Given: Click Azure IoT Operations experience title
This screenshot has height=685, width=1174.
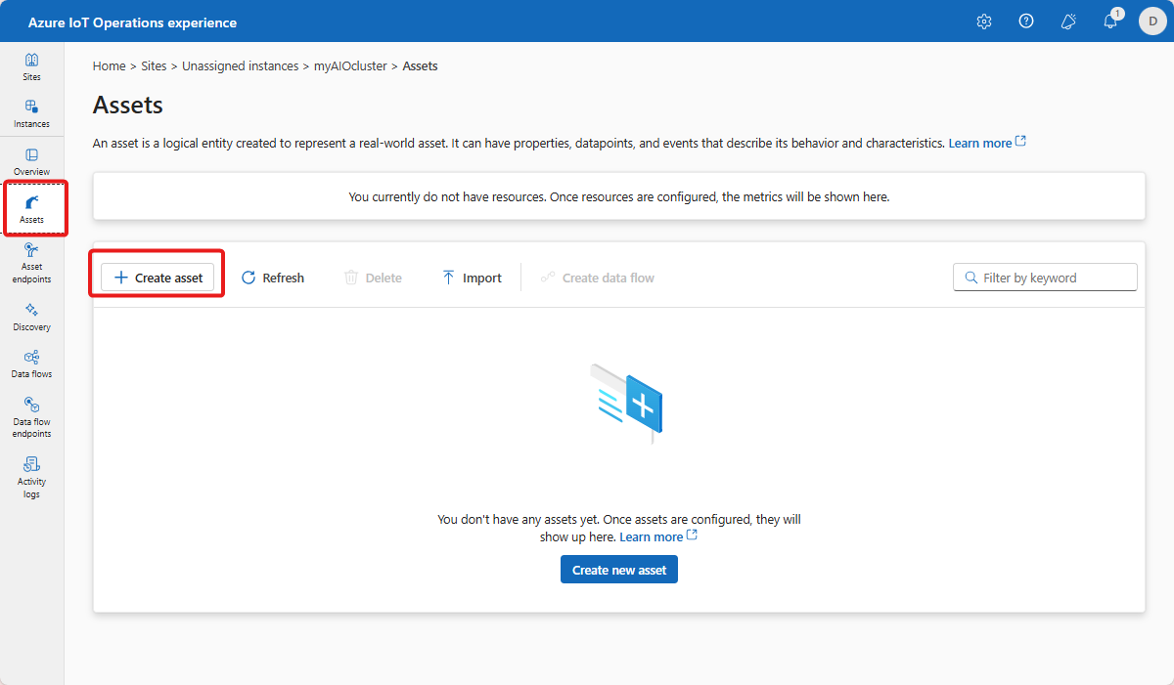Looking at the screenshot, I should (132, 21).
